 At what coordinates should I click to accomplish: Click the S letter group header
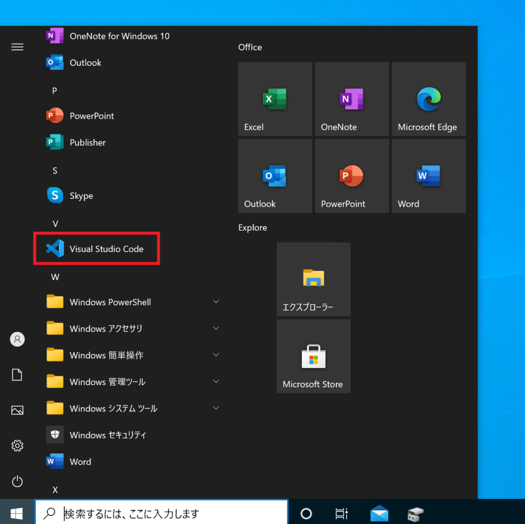point(55,171)
